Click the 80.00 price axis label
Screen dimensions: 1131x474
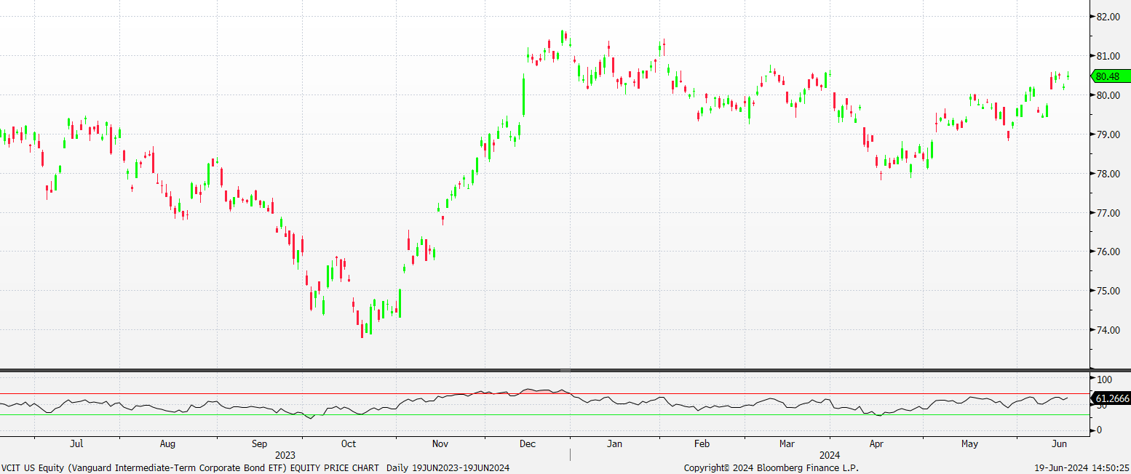click(1107, 95)
